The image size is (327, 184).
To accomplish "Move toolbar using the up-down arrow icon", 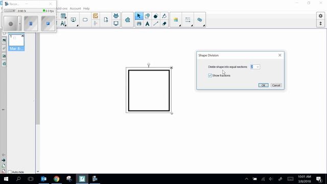I will pyautogui.click(x=320, y=24).
